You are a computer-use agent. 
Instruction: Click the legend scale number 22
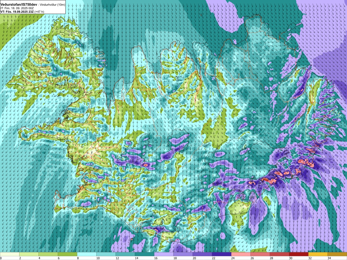[x=213, y=258]
